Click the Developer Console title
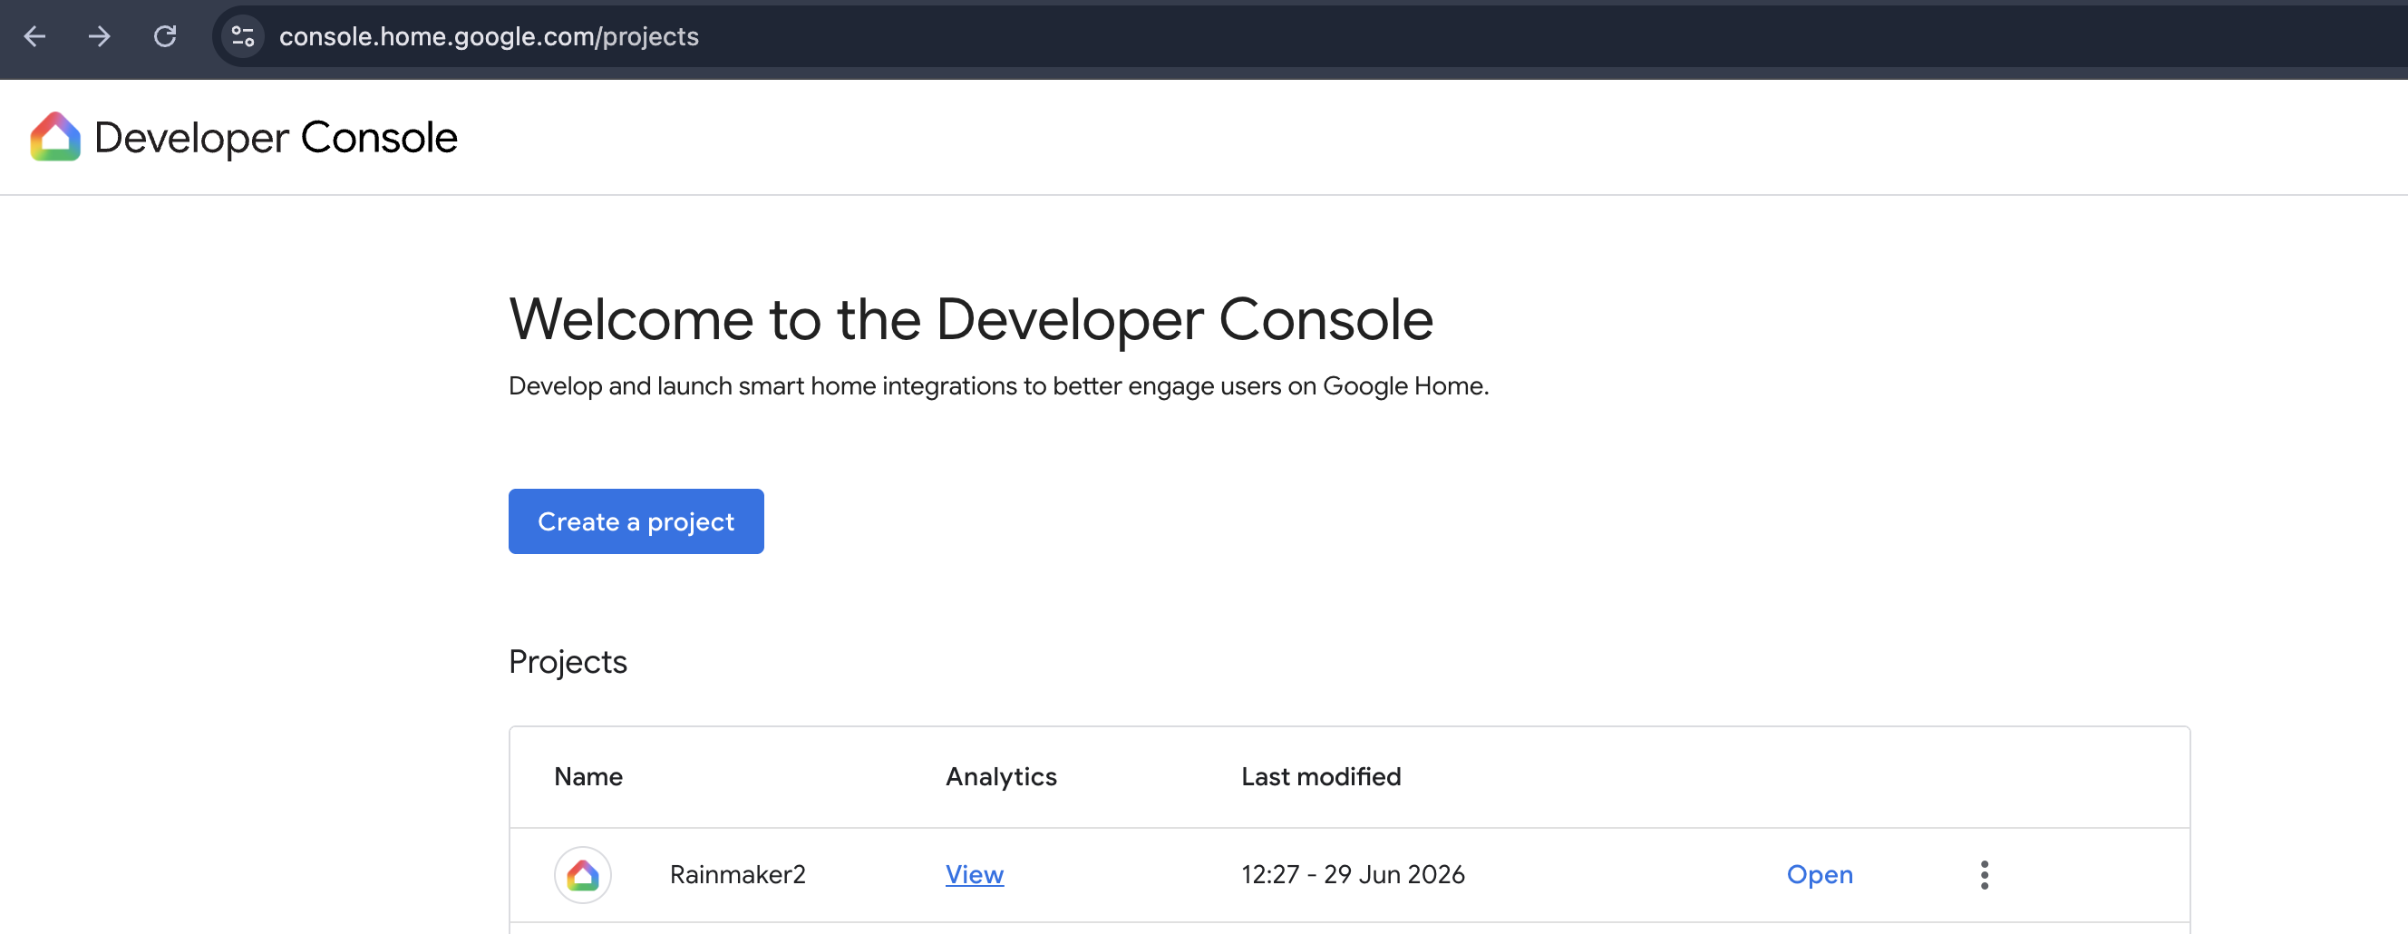 (x=276, y=138)
